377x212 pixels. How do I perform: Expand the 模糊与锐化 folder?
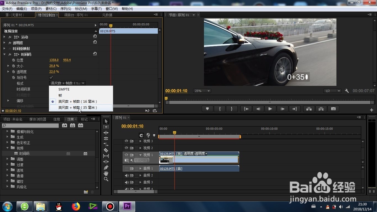(7, 131)
